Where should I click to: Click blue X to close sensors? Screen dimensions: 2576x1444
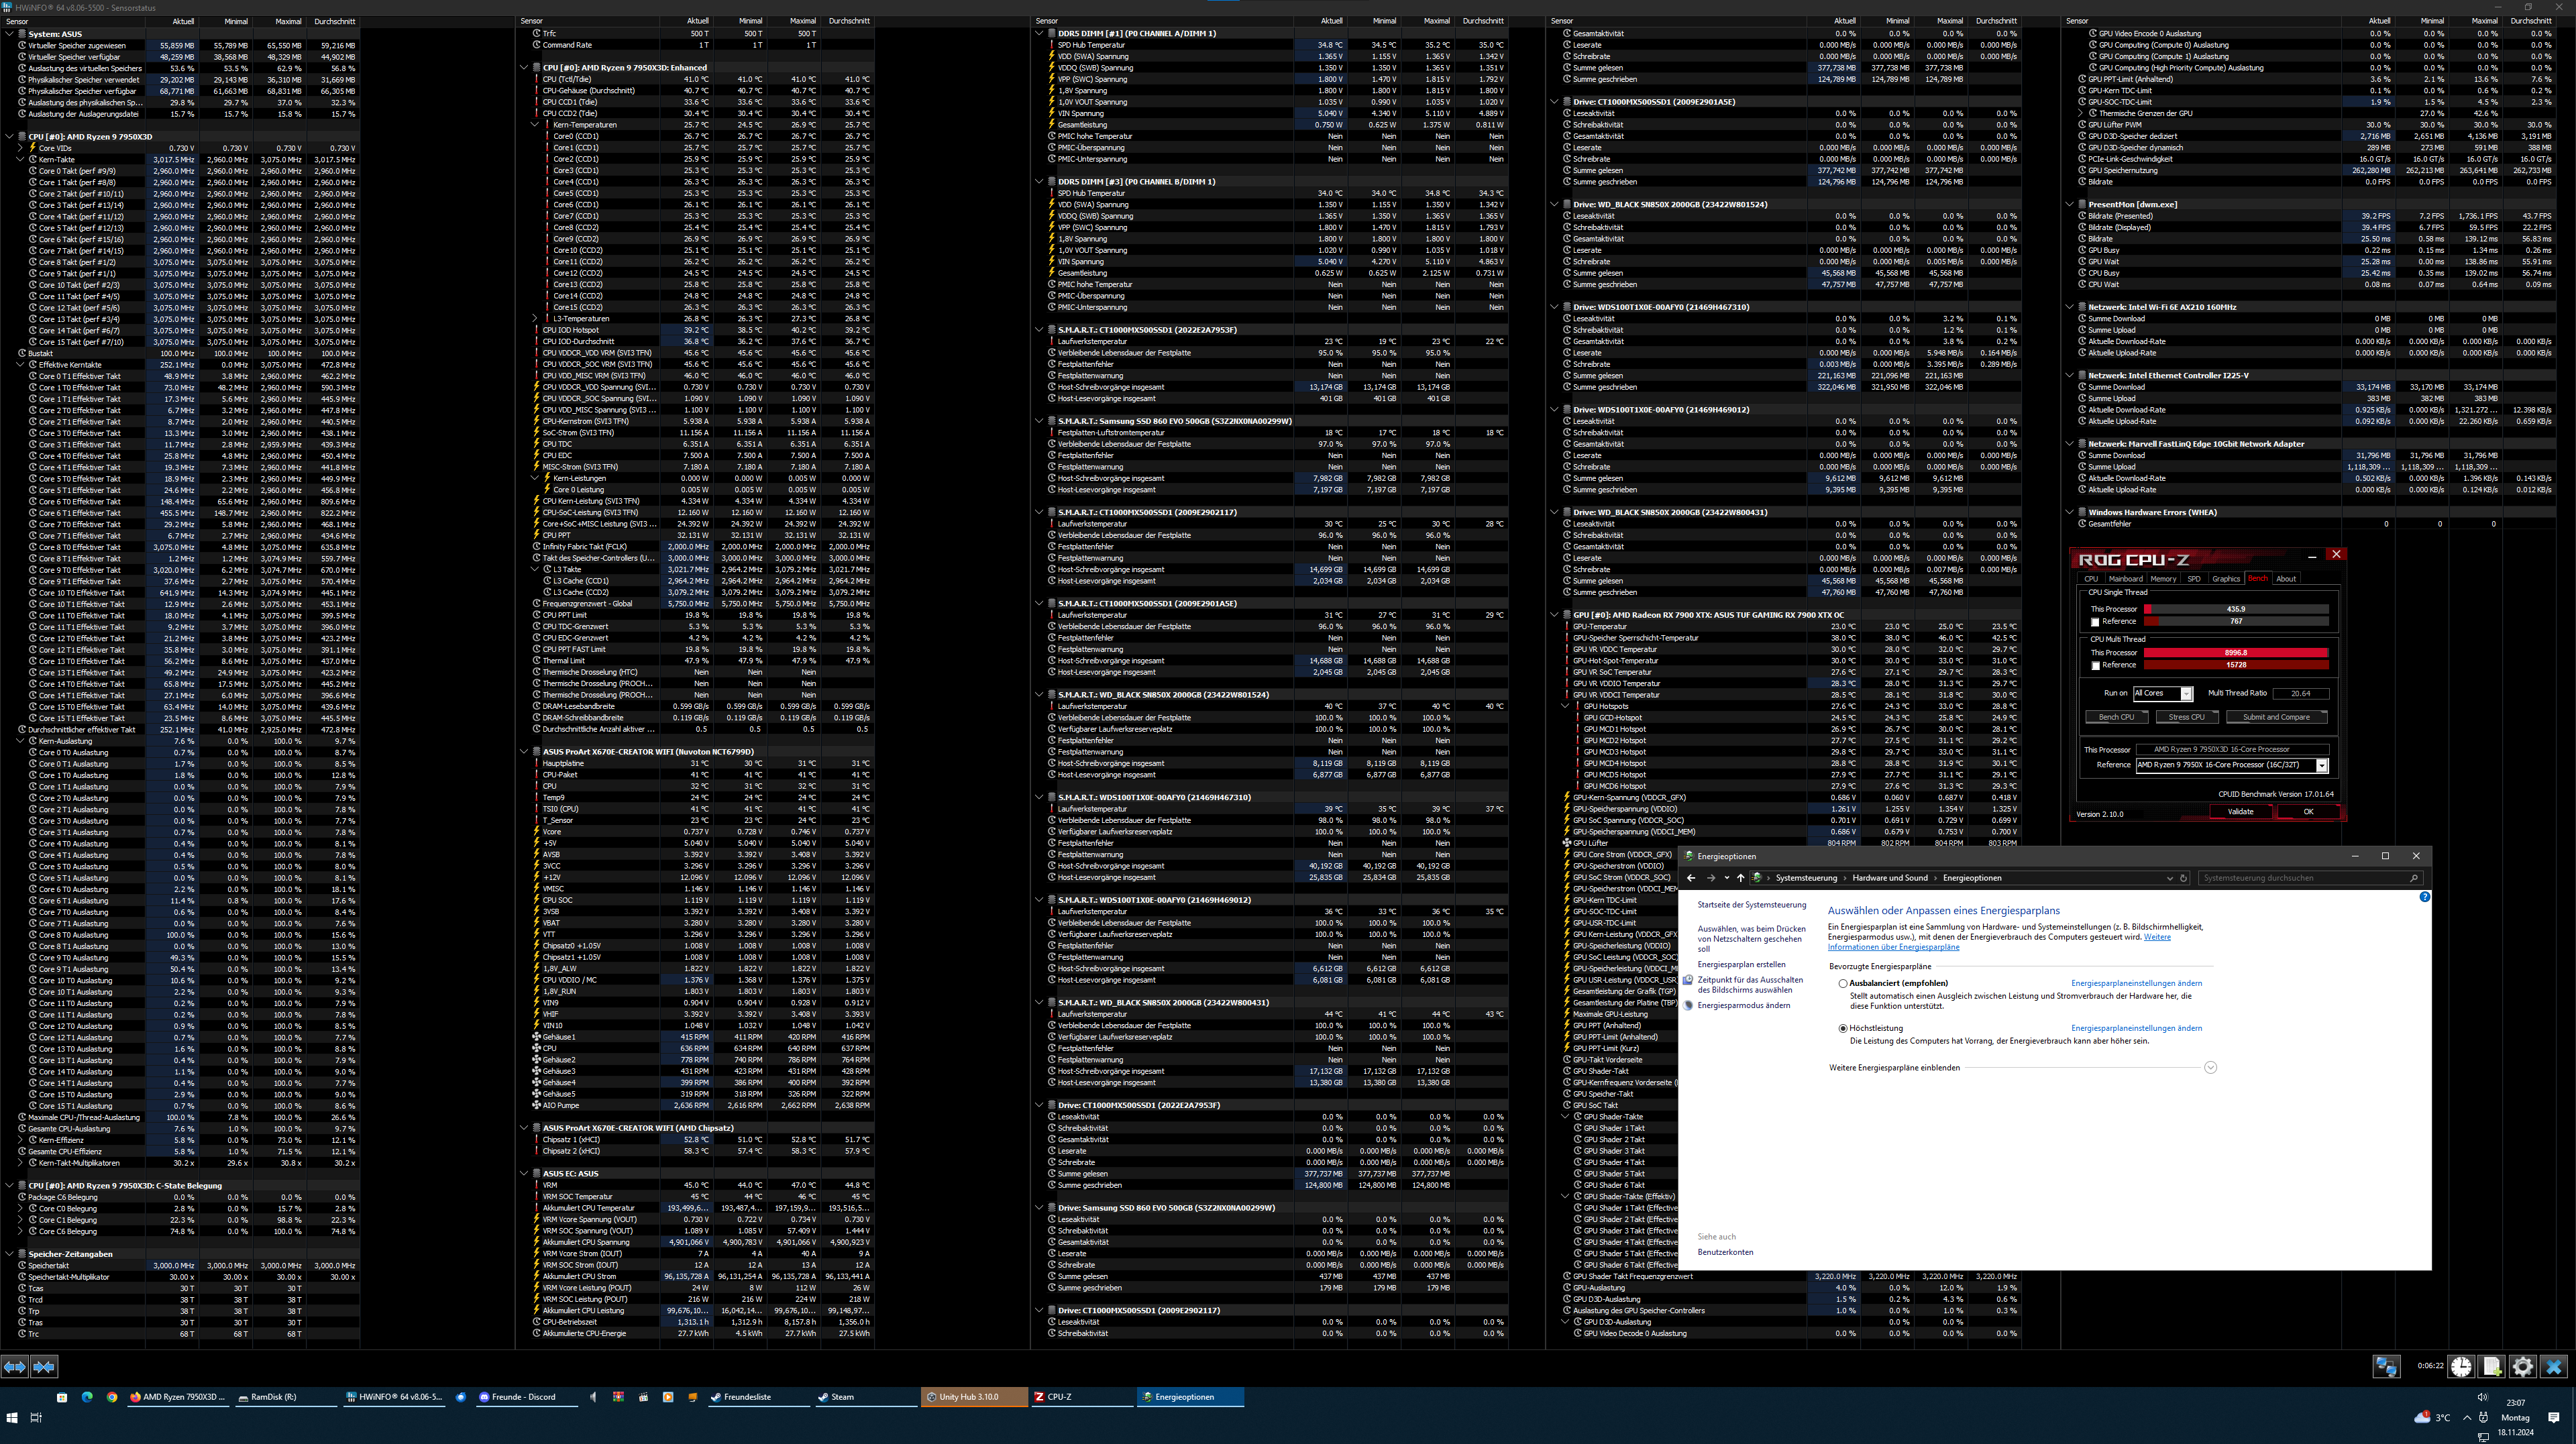[2554, 1366]
